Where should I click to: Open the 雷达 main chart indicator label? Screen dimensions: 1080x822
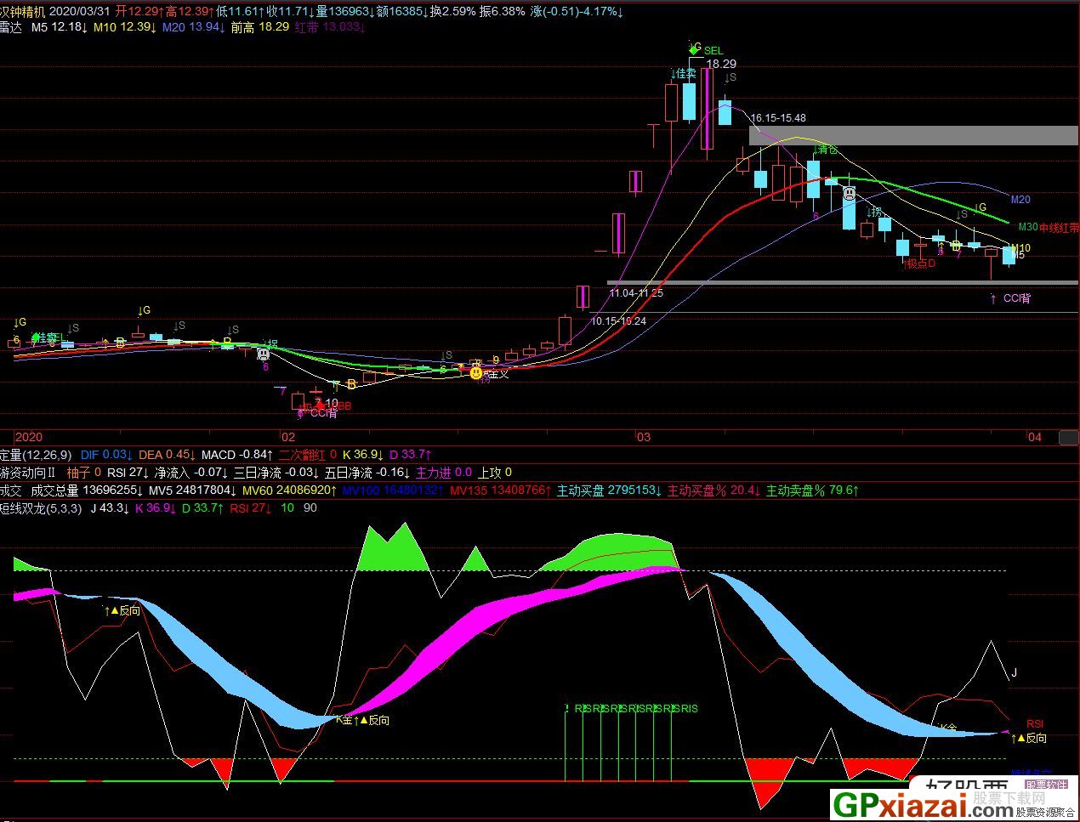(11, 27)
